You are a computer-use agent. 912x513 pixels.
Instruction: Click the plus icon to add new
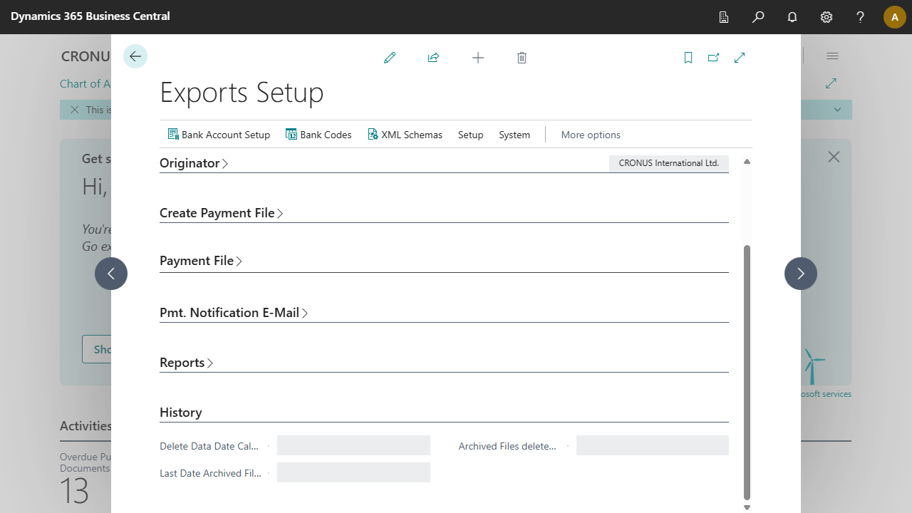click(x=478, y=58)
